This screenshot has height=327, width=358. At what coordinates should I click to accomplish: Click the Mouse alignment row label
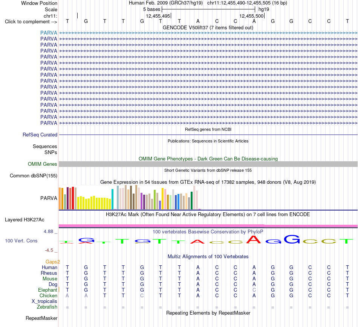pyautogui.click(x=50, y=279)
